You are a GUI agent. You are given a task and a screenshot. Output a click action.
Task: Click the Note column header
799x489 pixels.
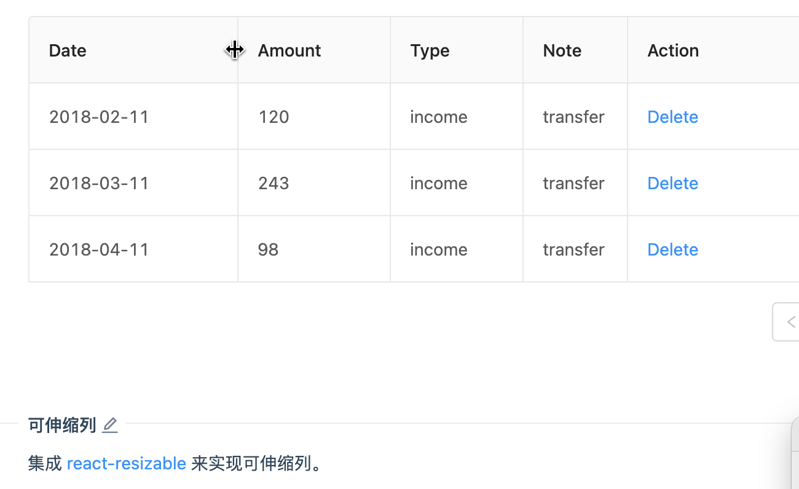562,50
